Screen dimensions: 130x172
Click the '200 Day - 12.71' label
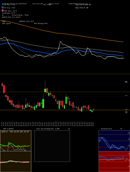(10, 11)
